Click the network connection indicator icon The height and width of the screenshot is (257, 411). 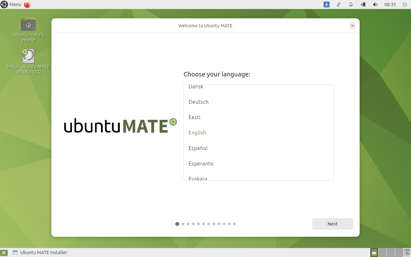pos(338,4)
